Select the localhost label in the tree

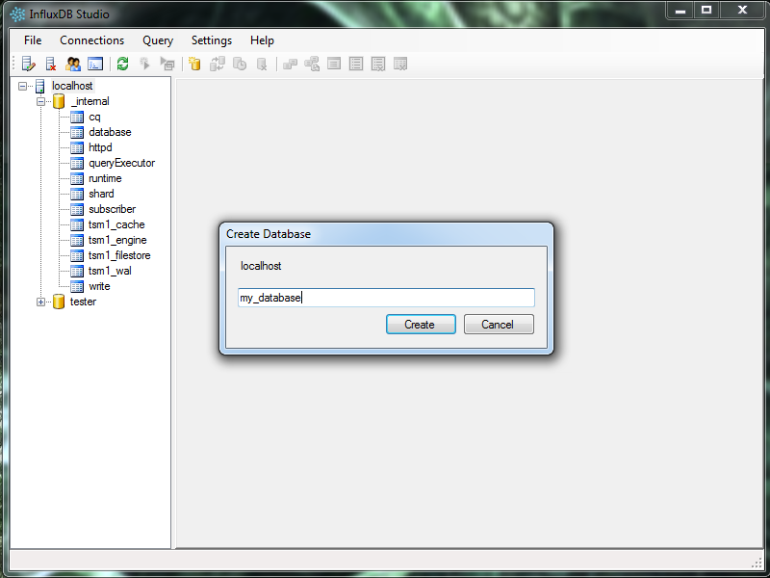pos(72,86)
